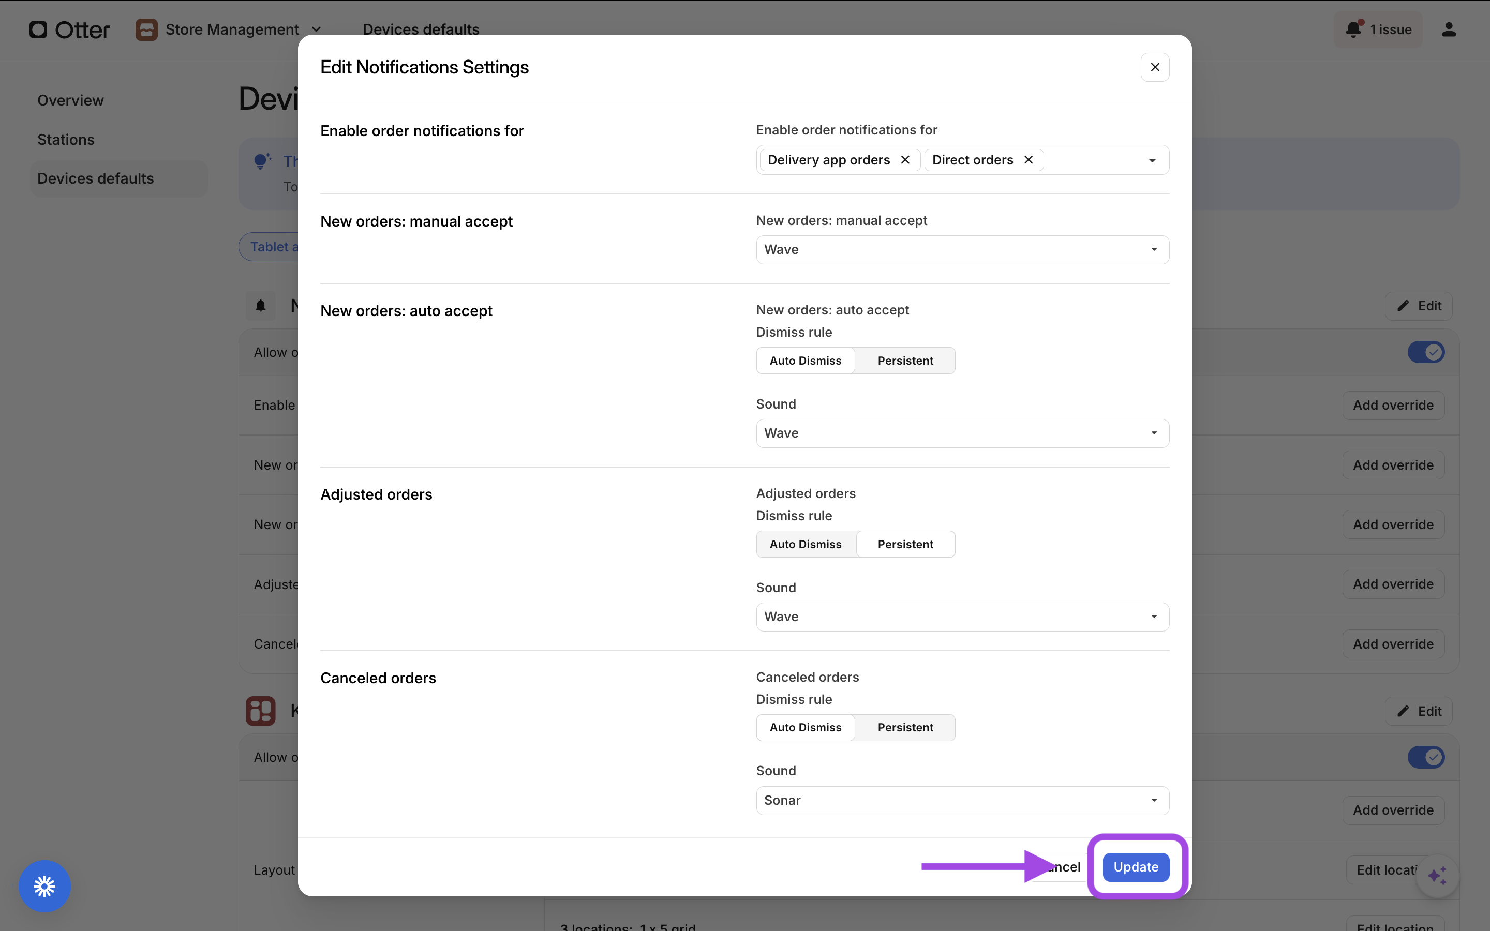Screen dimensions: 1490x931
Task: Set auto accept dismiss rule to Persistent
Action: coord(905,361)
